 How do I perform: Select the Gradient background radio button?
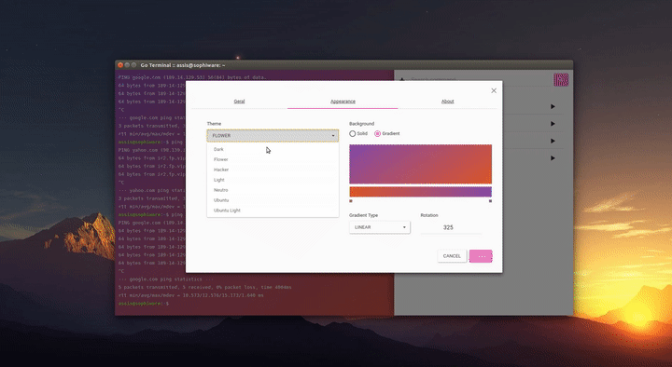click(x=378, y=133)
